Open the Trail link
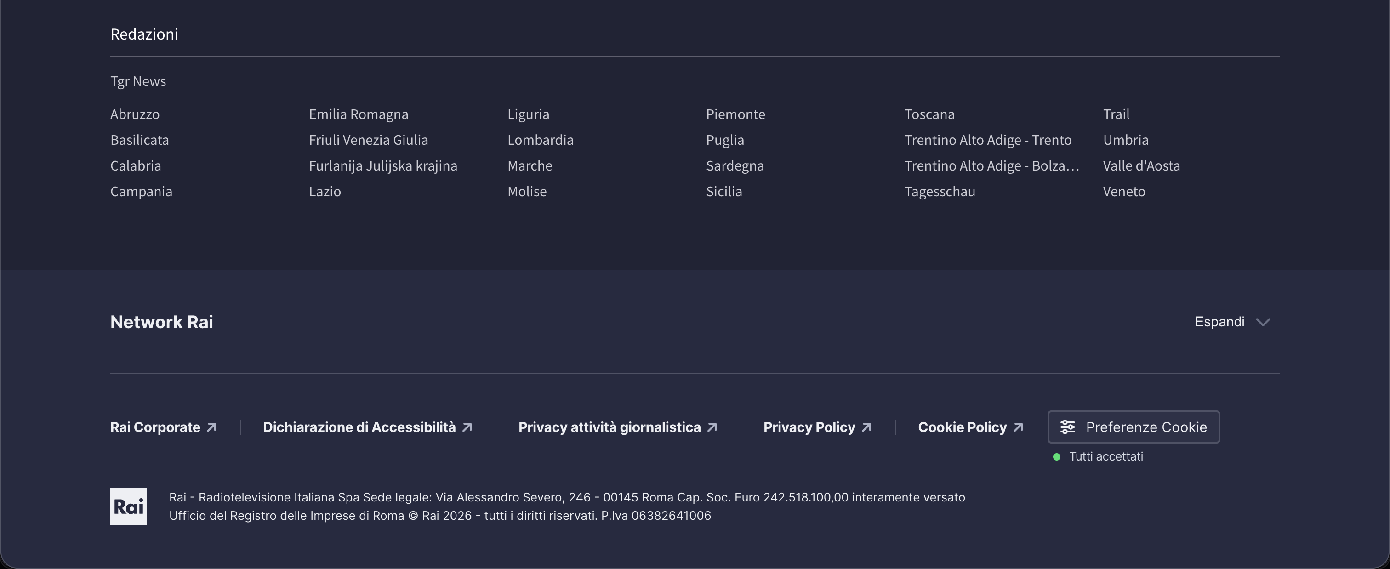This screenshot has width=1390, height=569. [1116, 114]
